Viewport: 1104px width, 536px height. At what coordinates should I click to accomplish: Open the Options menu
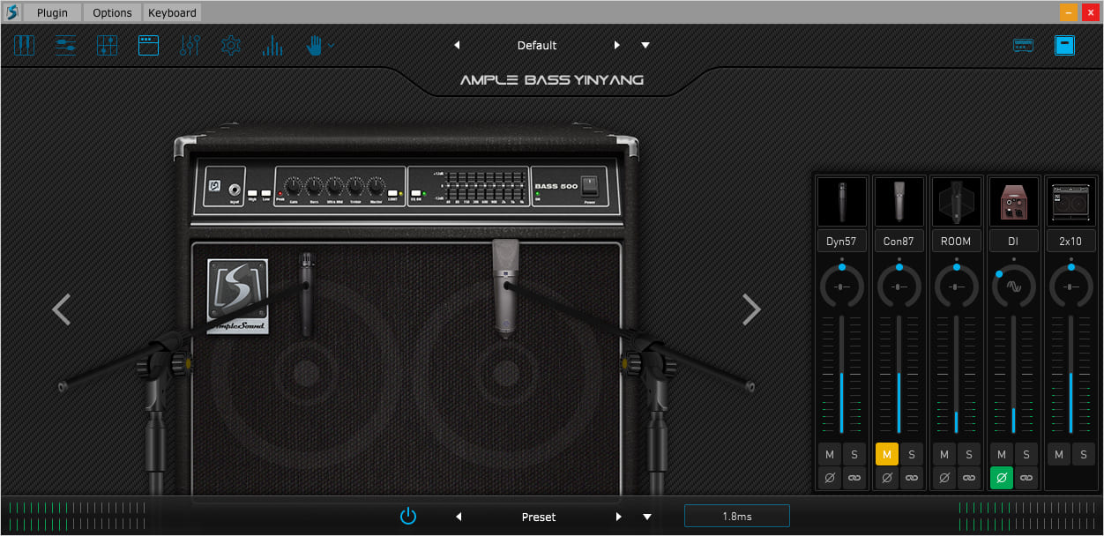point(112,12)
